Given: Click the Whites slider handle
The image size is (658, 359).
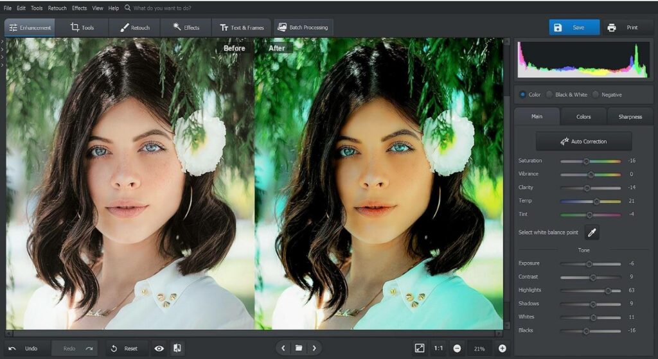Looking at the screenshot, I should click(593, 317).
